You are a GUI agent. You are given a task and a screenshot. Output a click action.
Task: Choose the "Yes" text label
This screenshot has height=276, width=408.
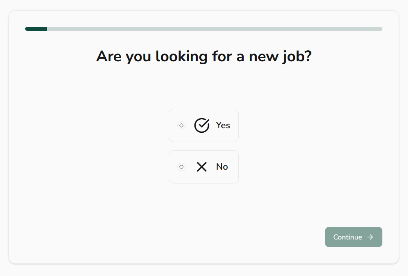click(x=223, y=125)
